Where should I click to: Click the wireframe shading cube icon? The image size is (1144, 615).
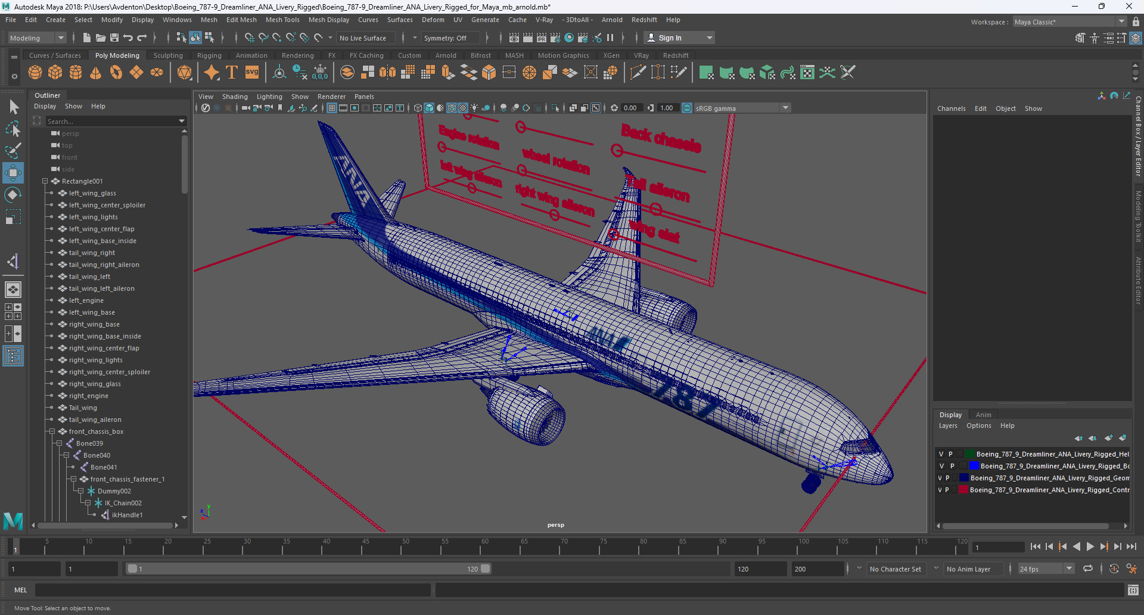tap(418, 108)
